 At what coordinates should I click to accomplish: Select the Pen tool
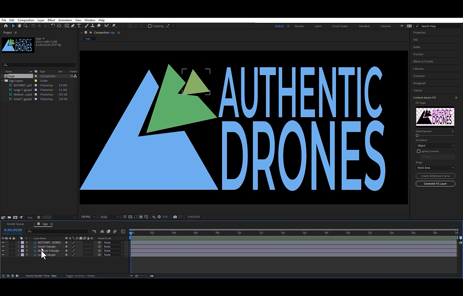tap(73, 26)
